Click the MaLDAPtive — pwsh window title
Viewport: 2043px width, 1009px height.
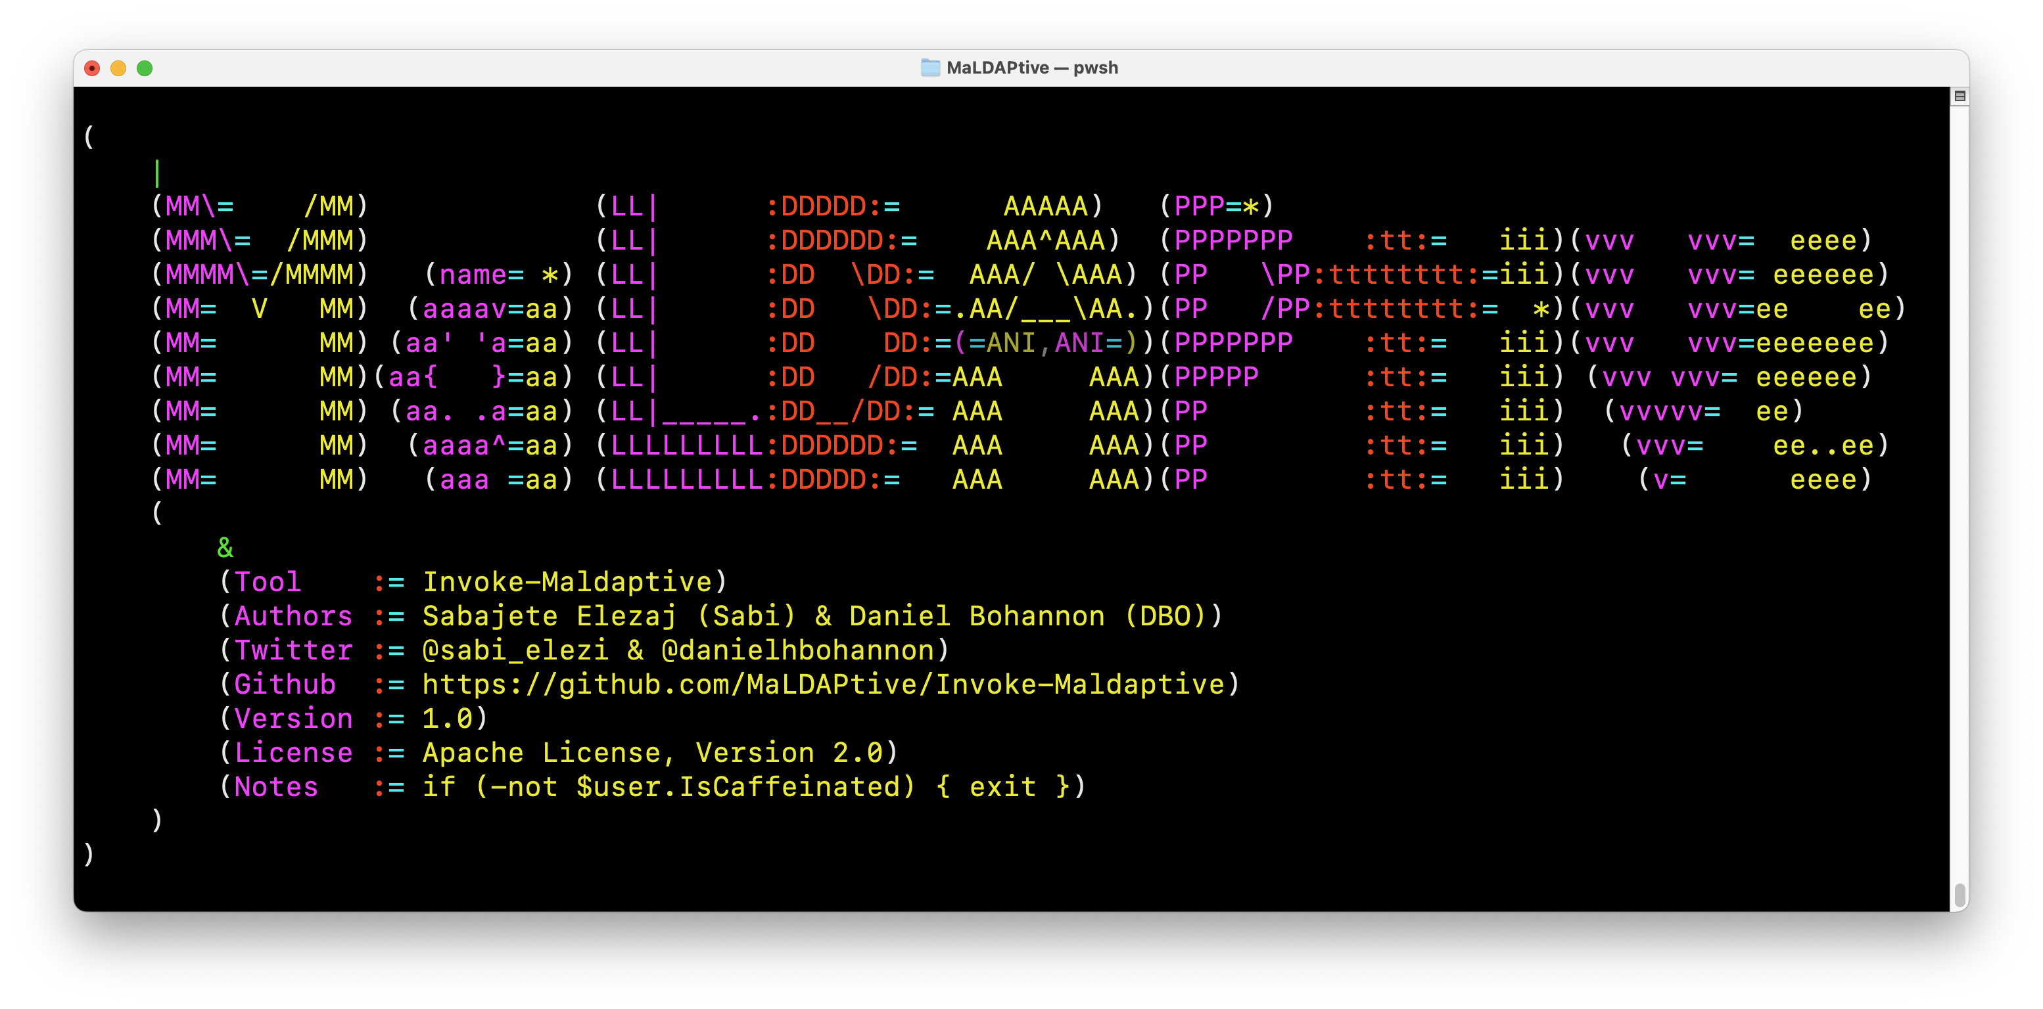tap(1032, 68)
